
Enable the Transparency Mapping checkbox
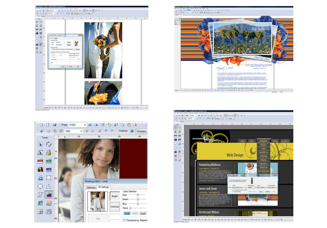[x=124, y=220]
